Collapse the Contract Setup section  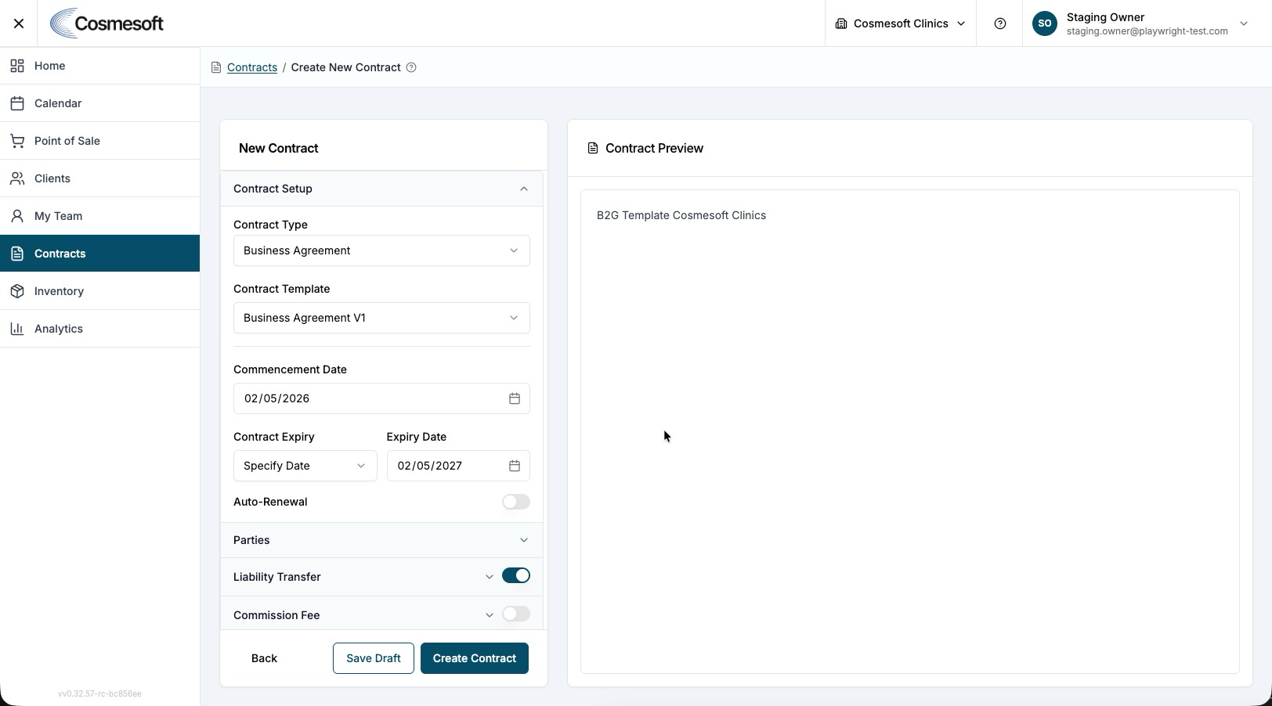click(381, 189)
